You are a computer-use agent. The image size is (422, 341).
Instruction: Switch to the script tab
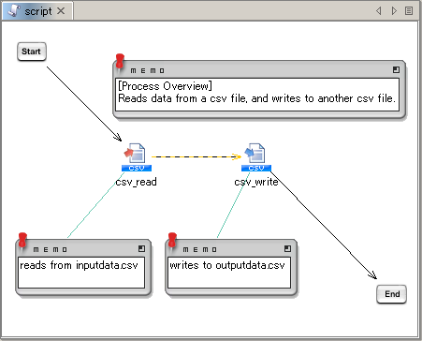pos(38,11)
